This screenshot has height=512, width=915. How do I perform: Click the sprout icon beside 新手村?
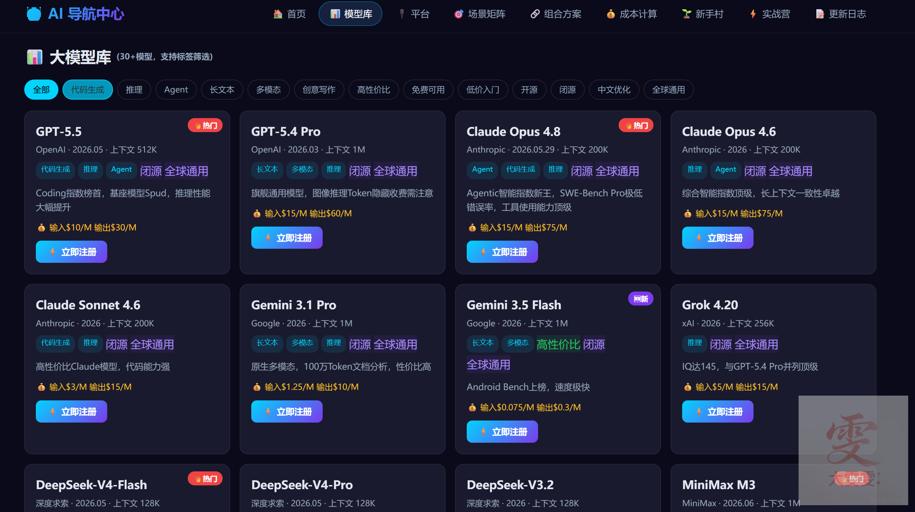click(x=686, y=14)
